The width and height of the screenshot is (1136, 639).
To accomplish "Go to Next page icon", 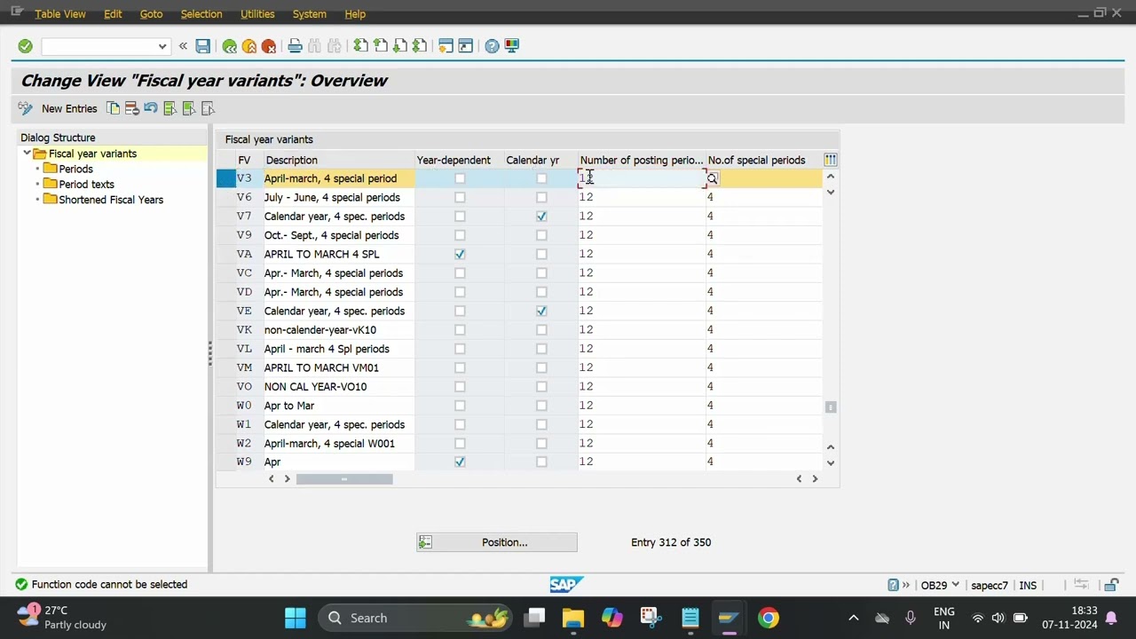I will click(399, 46).
